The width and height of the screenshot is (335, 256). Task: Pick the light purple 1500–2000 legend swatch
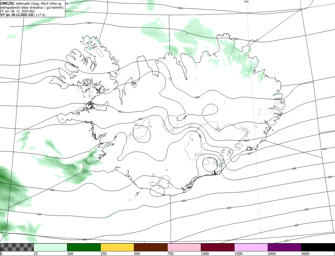click(251, 247)
